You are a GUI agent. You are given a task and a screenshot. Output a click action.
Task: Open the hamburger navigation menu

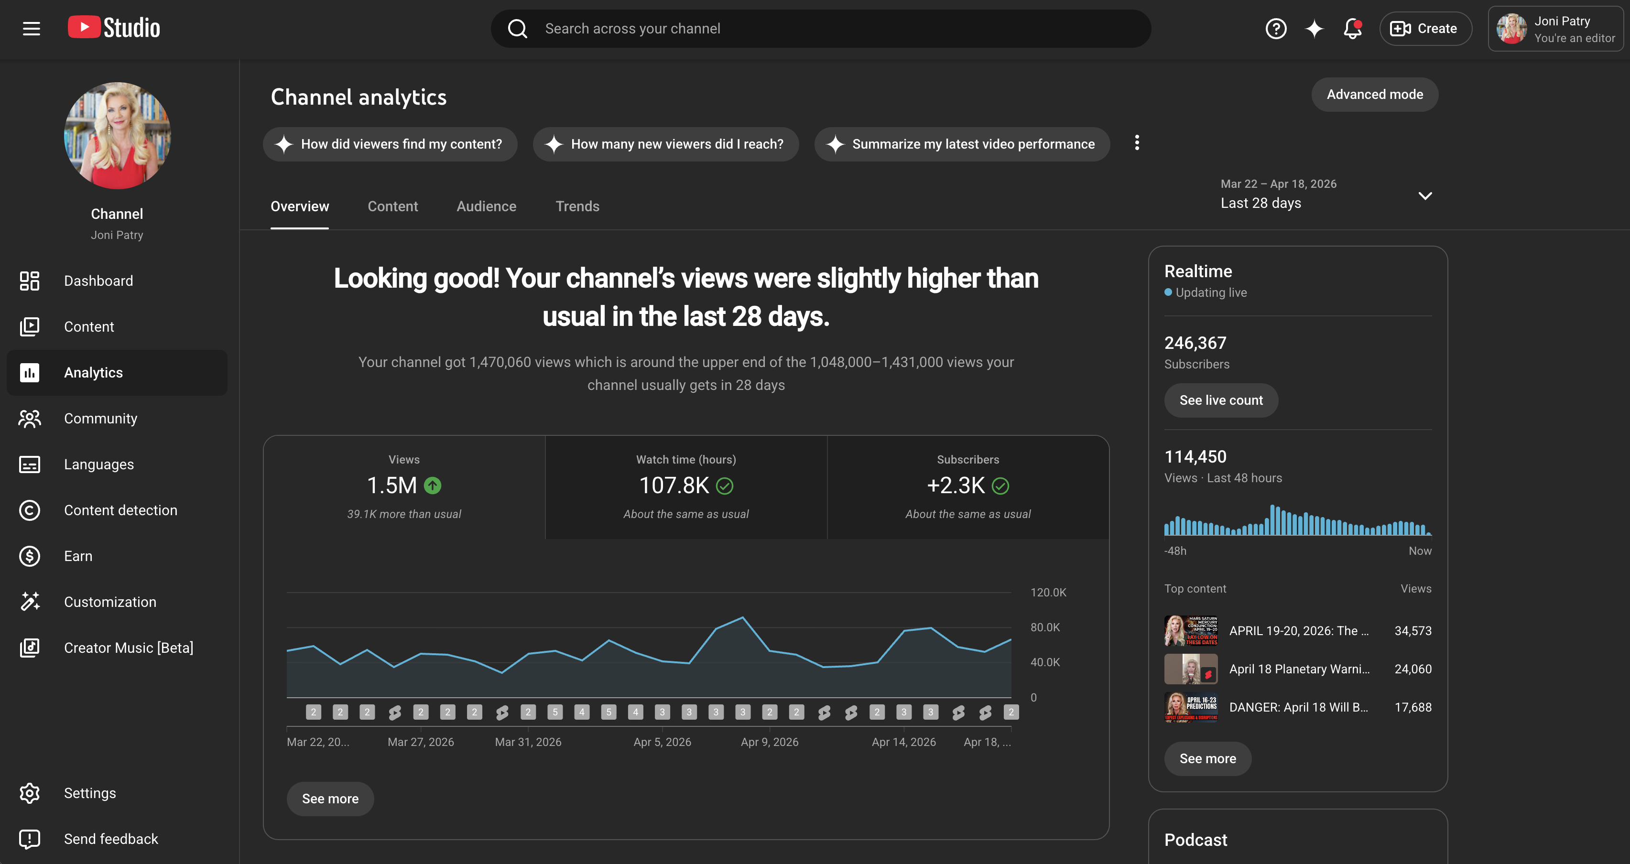point(31,29)
